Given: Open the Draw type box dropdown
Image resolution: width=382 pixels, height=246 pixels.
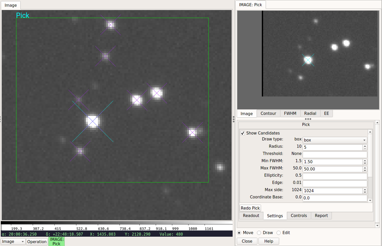Looking at the screenshot, I should (x=335, y=140).
